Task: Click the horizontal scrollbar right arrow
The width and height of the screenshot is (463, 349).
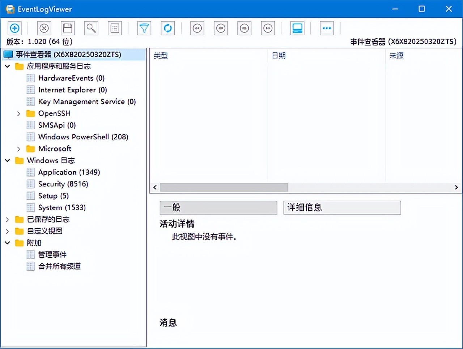Action: 456,187
